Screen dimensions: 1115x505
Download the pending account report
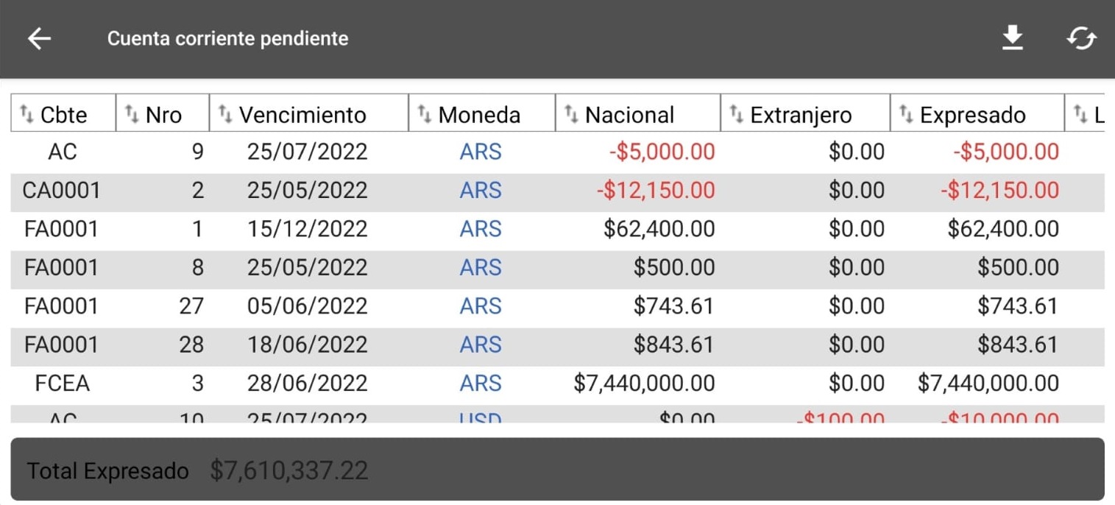point(1013,38)
